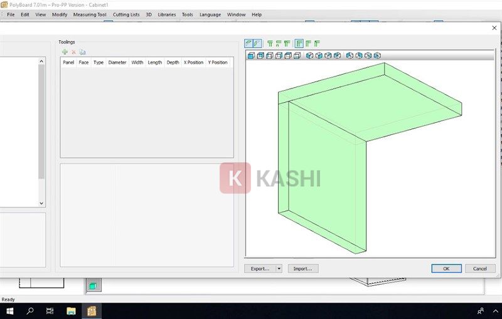Click the teal cube icon in the main window behind the dialog
This screenshot has height=319, width=502.
click(93, 285)
